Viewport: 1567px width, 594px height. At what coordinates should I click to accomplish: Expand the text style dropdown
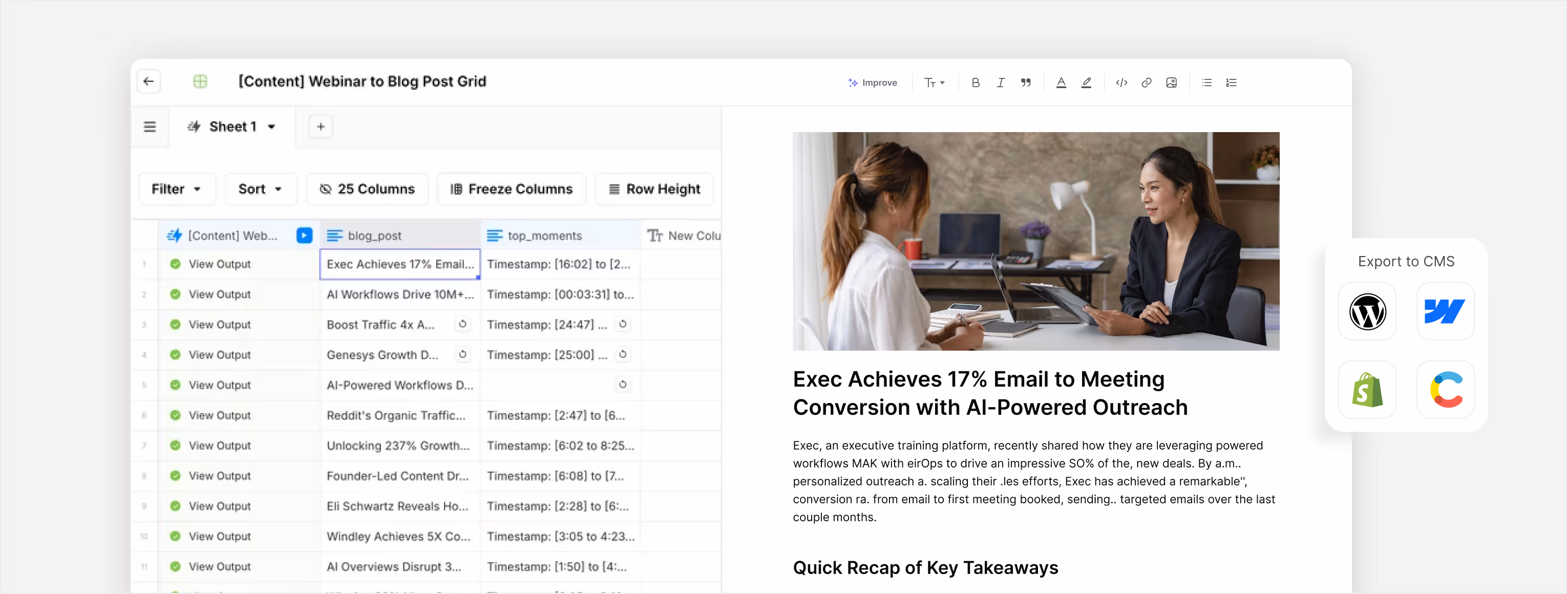(934, 82)
